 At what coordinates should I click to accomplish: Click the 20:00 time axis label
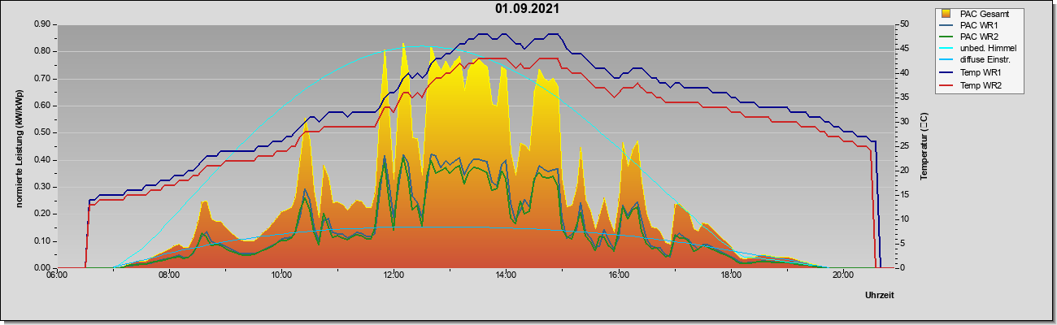point(843,275)
